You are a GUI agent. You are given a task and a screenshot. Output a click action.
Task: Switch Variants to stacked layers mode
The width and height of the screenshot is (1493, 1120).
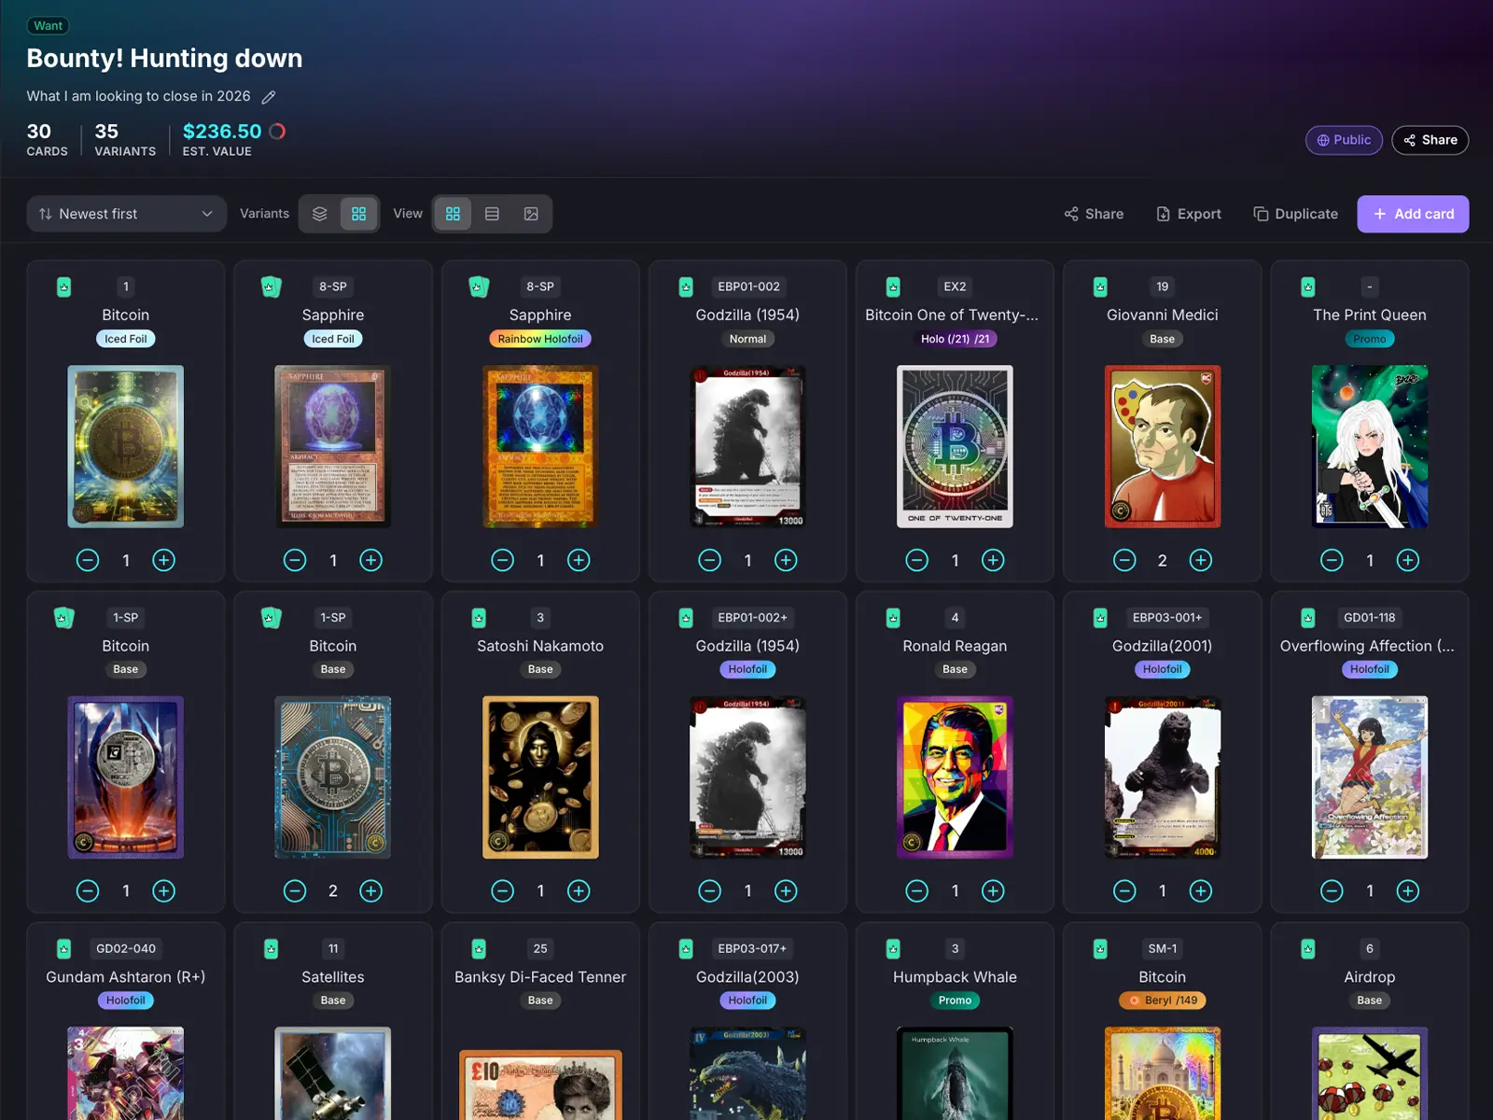point(320,214)
